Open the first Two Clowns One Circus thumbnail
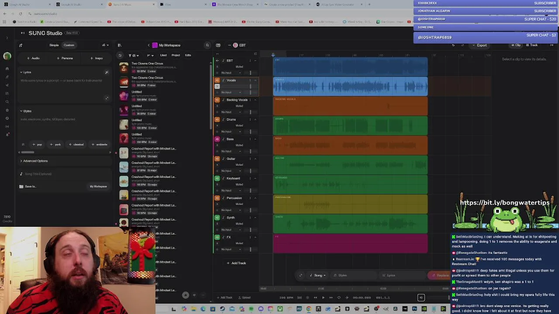 [124, 67]
